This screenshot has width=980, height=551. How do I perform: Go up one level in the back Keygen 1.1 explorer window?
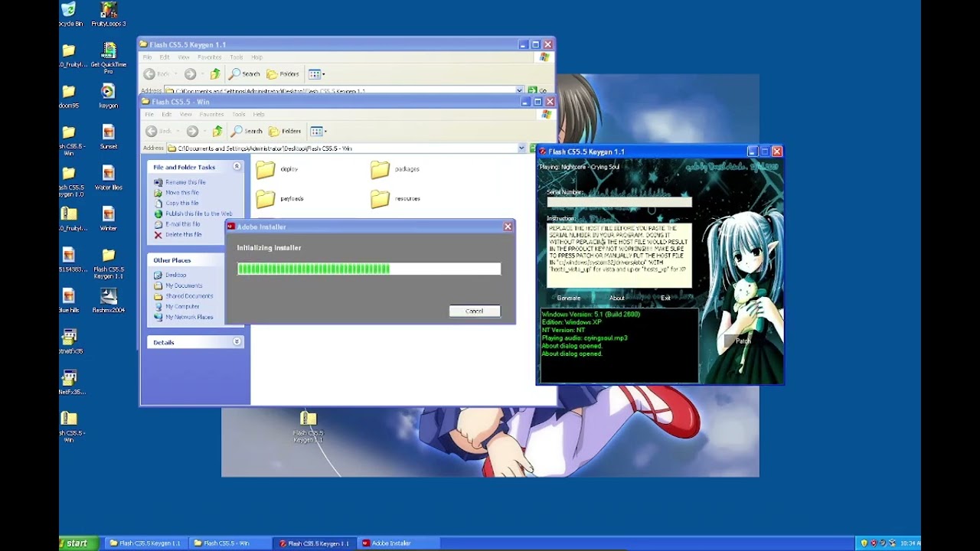pyautogui.click(x=215, y=73)
